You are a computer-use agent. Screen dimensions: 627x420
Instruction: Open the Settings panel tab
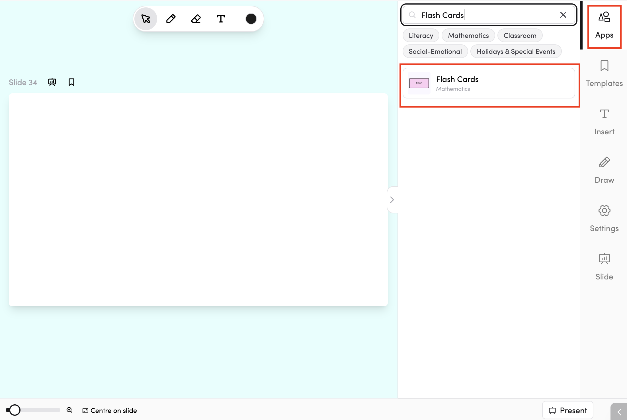click(604, 219)
